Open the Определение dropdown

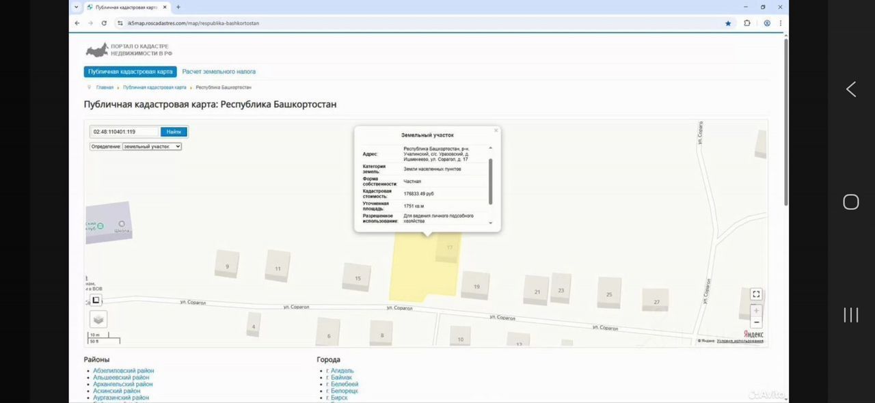coord(152,146)
